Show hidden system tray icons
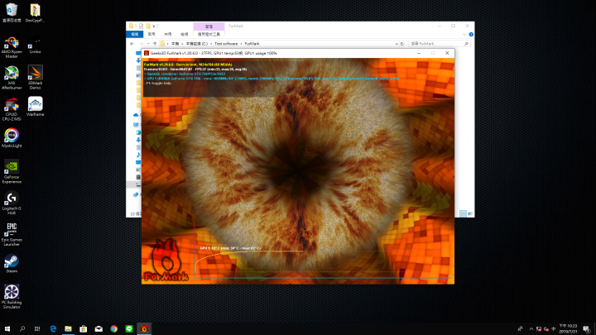This screenshot has height=335, width=596. (531, 329)
